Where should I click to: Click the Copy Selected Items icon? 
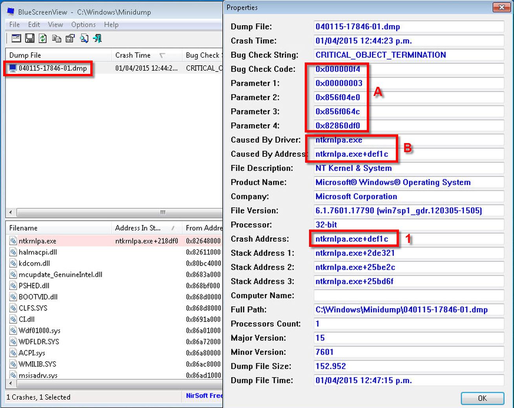click(57, 38)
